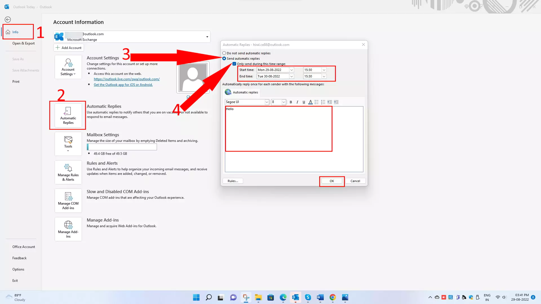Click the End time date field Tue 30-08-2022
541x304 pixels.
point(273,76)
